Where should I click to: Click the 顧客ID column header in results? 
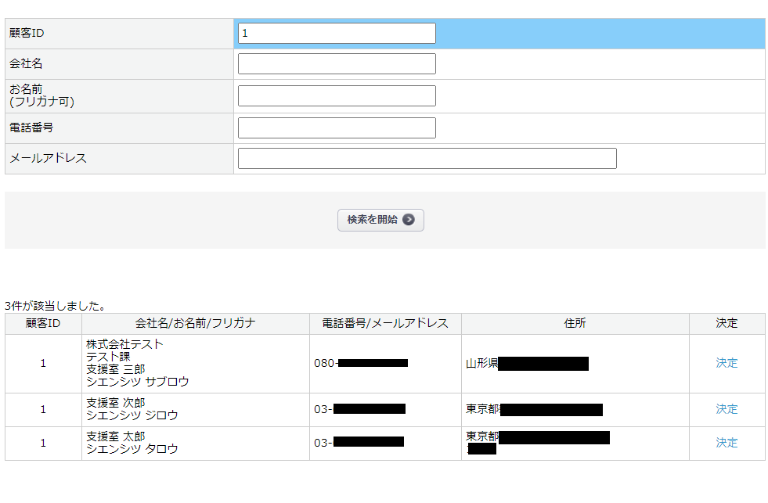[x=43, y=323]
